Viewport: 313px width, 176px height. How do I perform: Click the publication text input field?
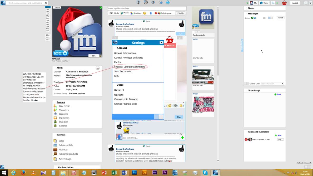(x=147, y=8)
